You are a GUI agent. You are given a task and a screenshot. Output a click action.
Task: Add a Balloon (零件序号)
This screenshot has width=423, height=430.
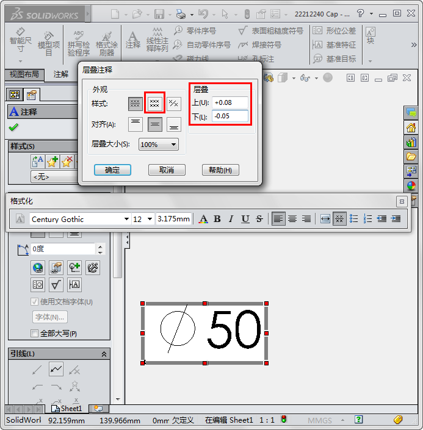tap(195, 30)
